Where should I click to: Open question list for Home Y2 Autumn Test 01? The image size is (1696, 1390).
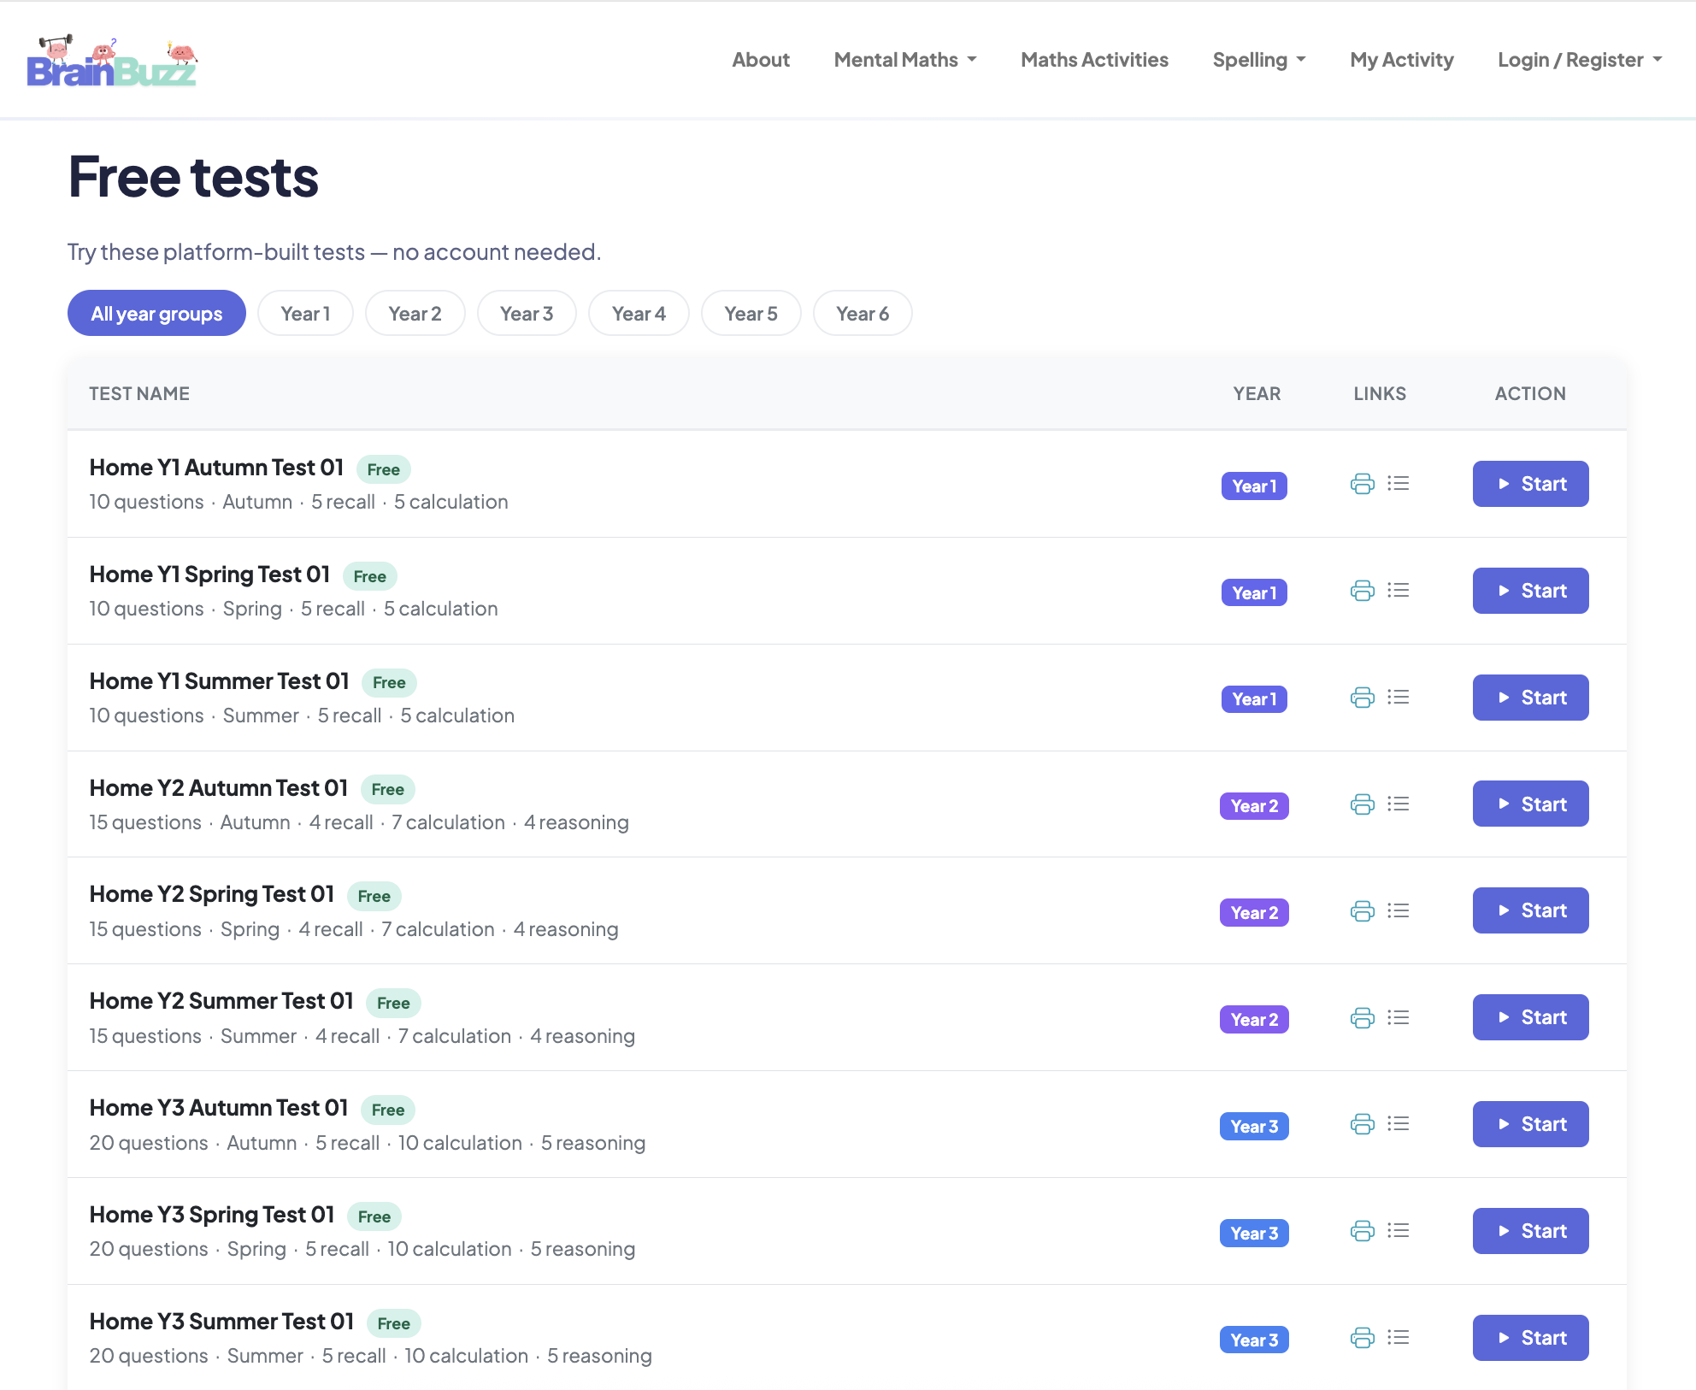pyautogui.click(x=1399, y=804)
